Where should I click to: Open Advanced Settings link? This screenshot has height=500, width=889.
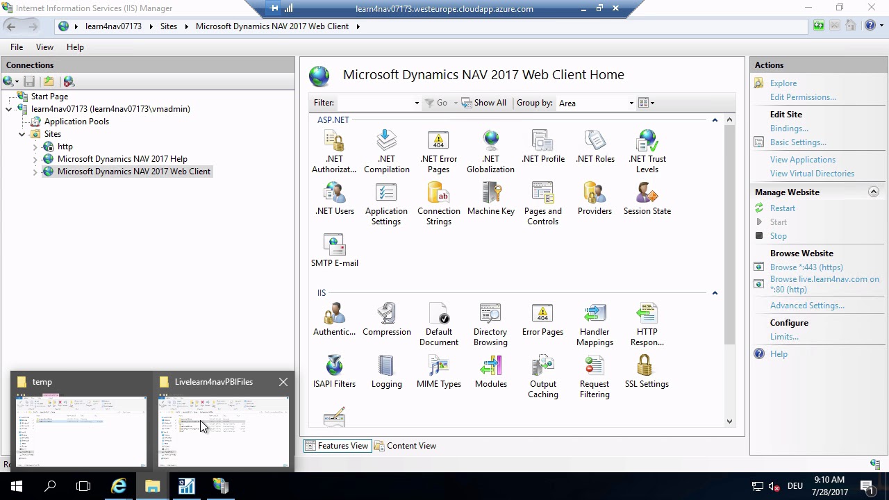coord(807,306)
